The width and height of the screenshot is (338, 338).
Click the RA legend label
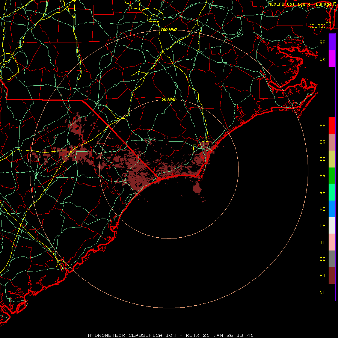click(323, 193)
